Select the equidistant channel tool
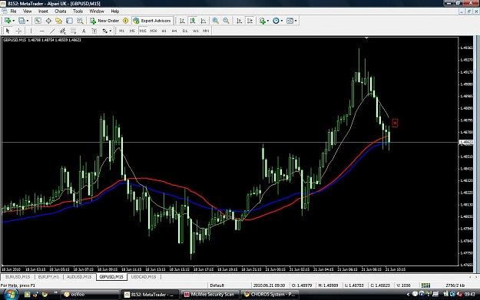Viewport: 480px width, 300px height. pyautogui.click(x=63, y=31)
